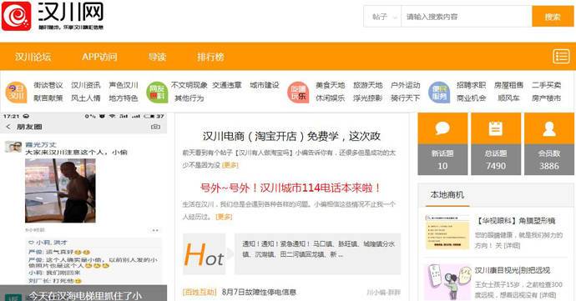The image size is (576, 301).
Task: Click [更多] after the 淘宝 article summary
Action: click(x=230, y=165)
